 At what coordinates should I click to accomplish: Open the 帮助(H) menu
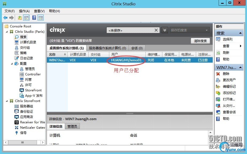(54, 11)
